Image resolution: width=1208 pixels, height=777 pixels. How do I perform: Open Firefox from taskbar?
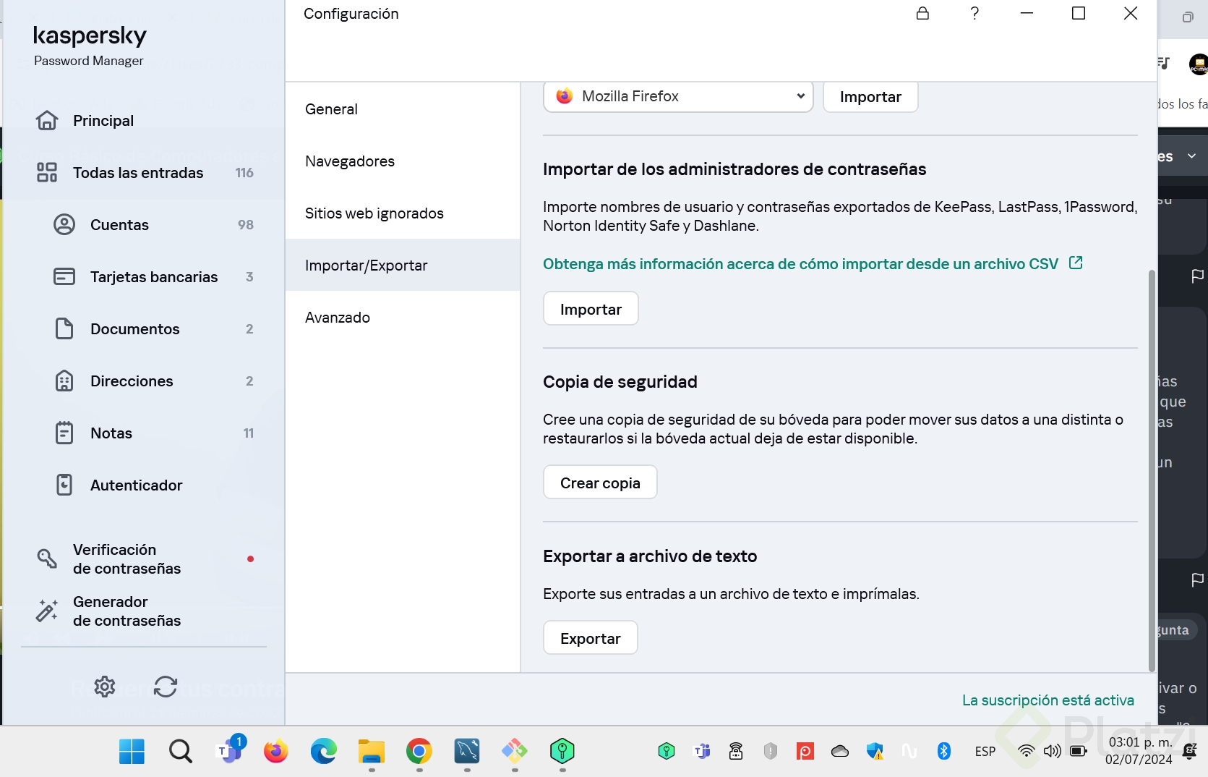pyautogui.click(x=275, y=752)
